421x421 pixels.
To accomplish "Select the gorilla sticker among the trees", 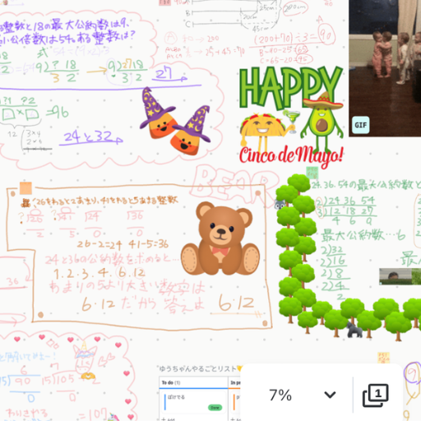I will 354,330.
